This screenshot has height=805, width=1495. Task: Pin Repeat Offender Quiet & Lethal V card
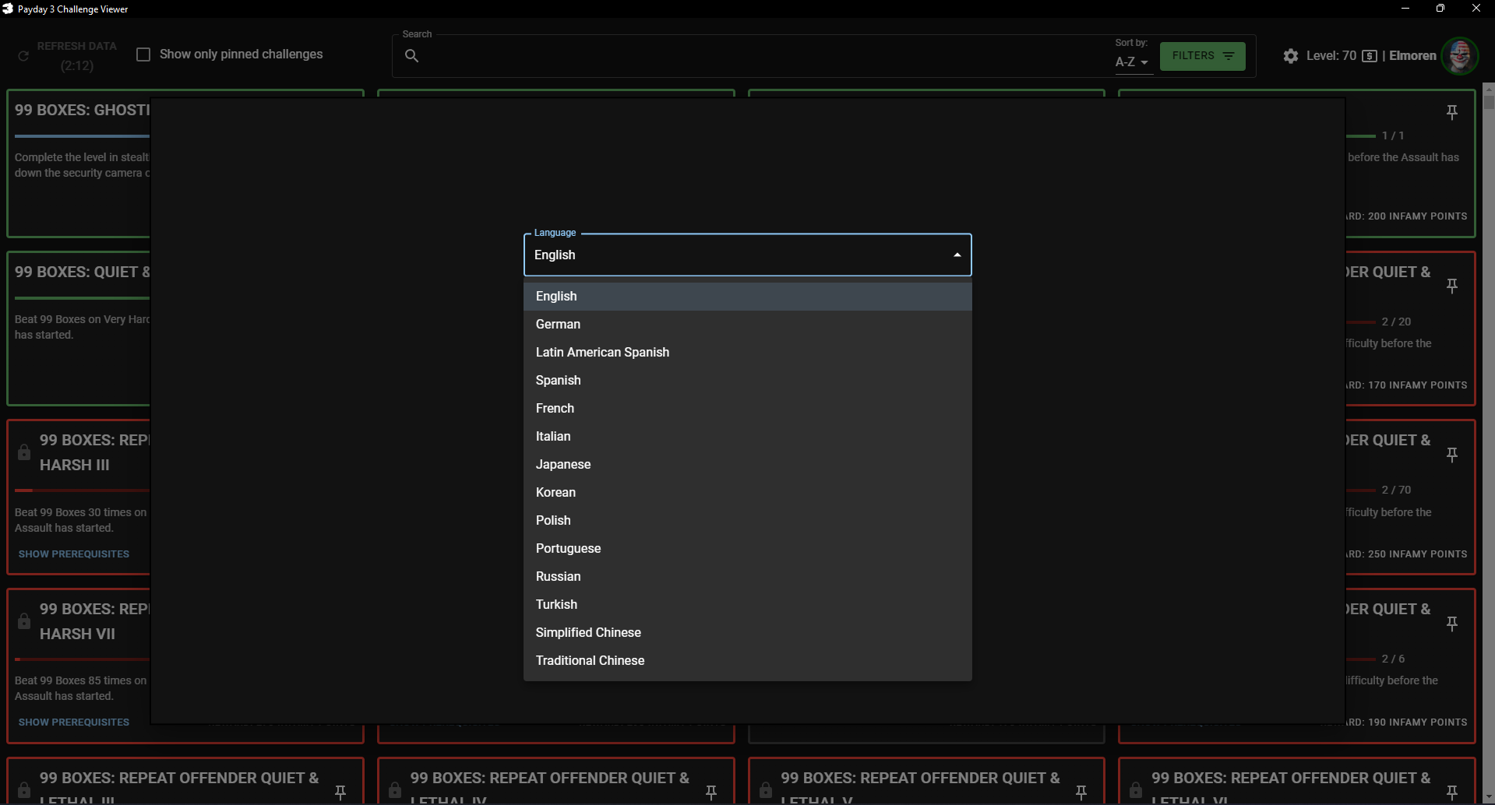[x=1081, y=793]
